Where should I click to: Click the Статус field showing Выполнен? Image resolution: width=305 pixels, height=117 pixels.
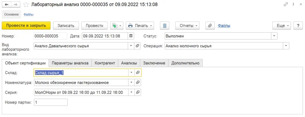point(218,36)
